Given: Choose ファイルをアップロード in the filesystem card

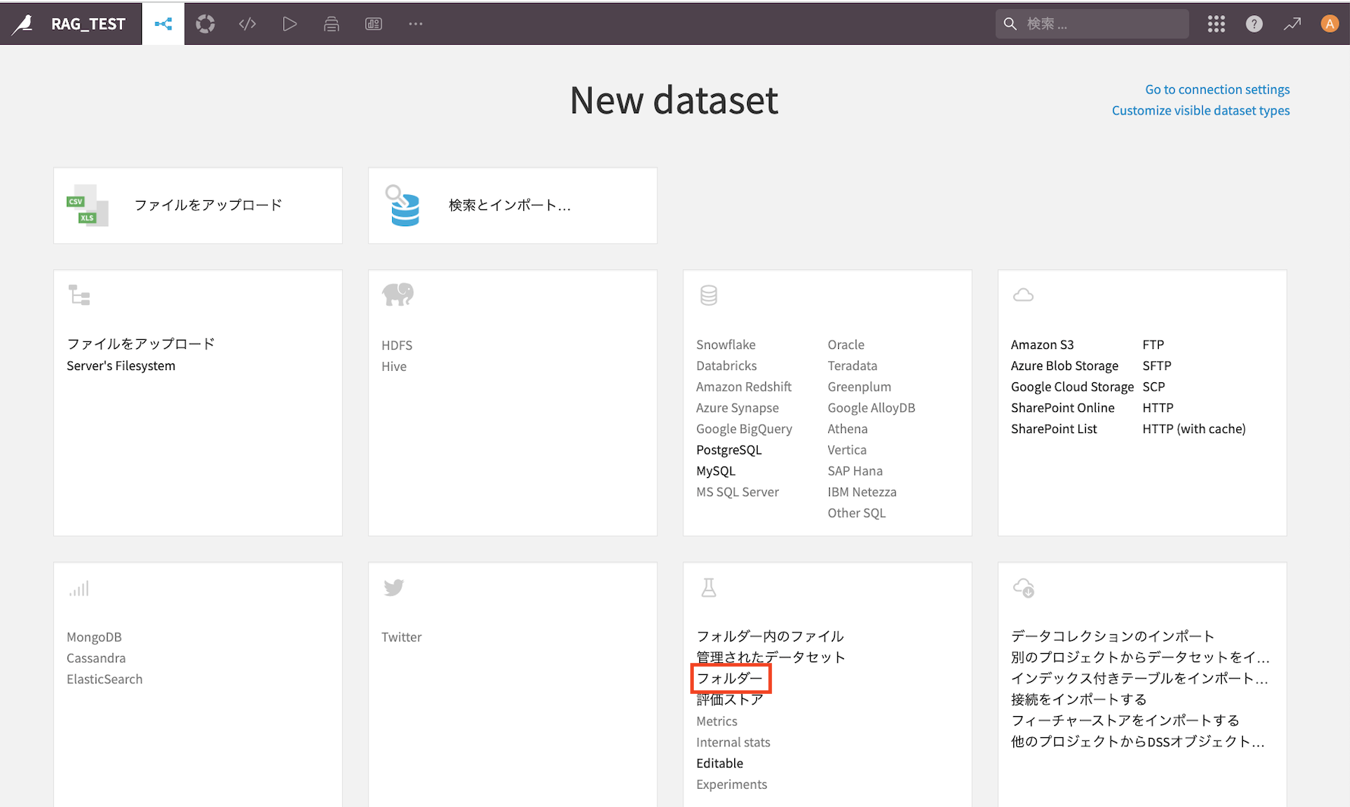Looking at the screenshot, I should pos(141,344).
